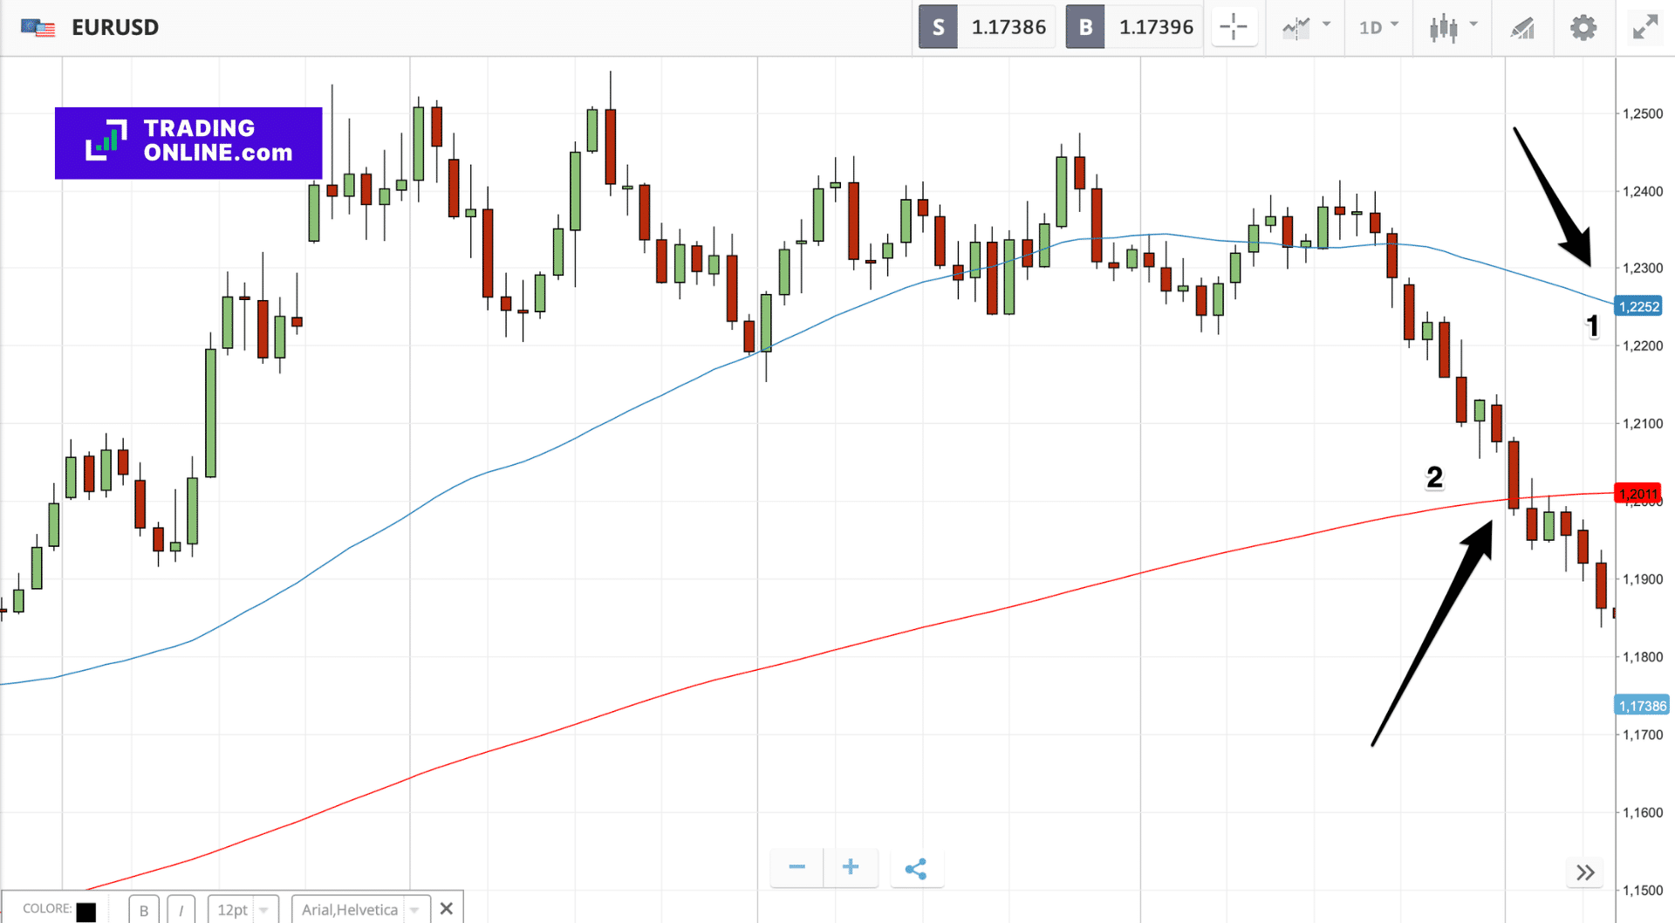Screen dimensions: 1675x923
Task: Toggle bold text formatting
Action: pos(144,910)
